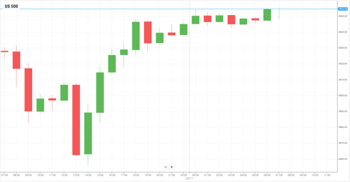Click the 12:00 time axis label
This screenshot has width=350, height=182.
[x=64, y=175]
